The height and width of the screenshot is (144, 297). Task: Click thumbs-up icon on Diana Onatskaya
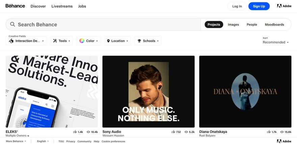[269, 132]
